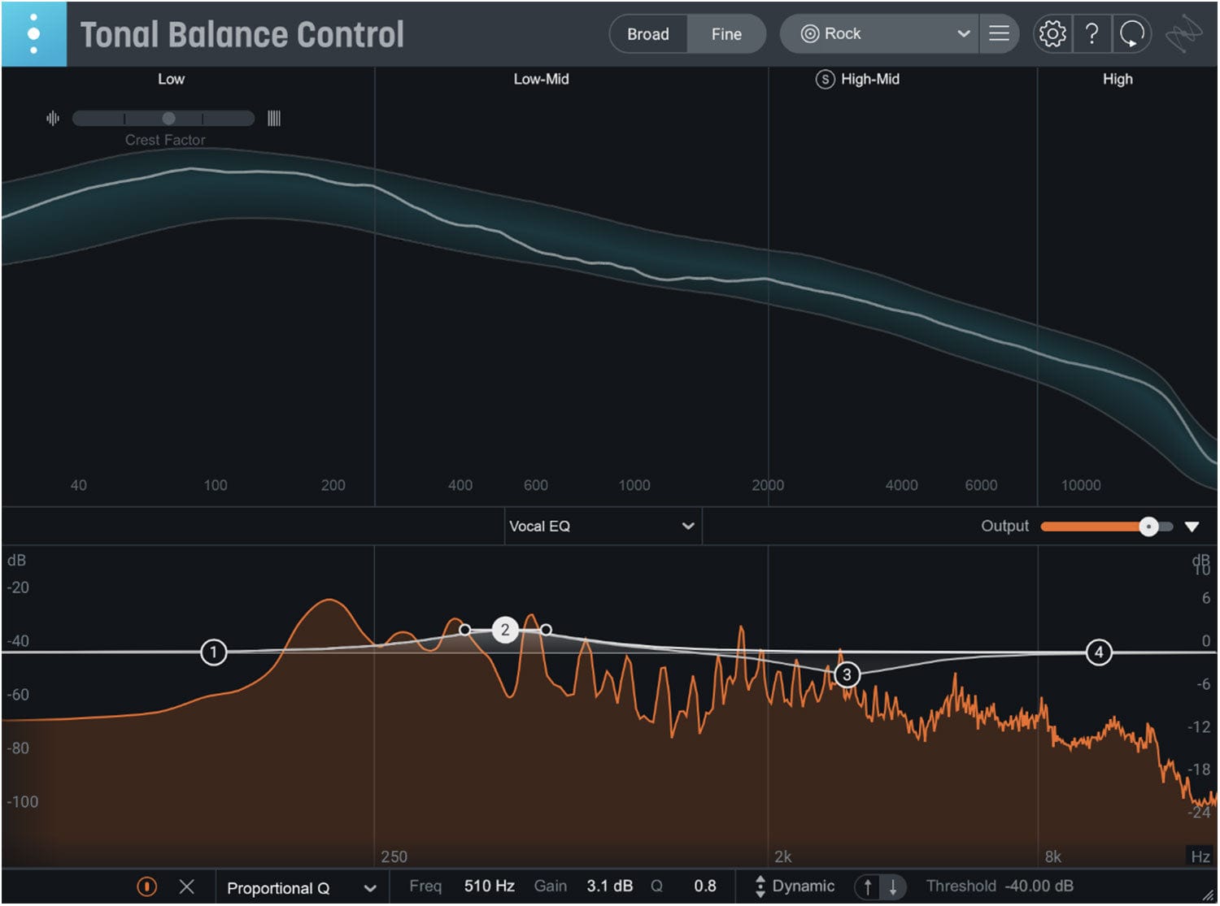Open the Proportional Q filter type dropdown
Image resolution: width=1220 pixels, height=906 pixels.
pos(301,888)
